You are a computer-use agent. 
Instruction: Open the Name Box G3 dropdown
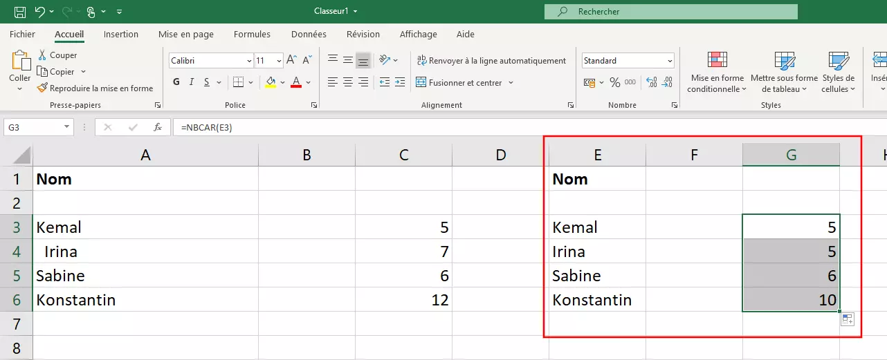(x=66, y=127)
